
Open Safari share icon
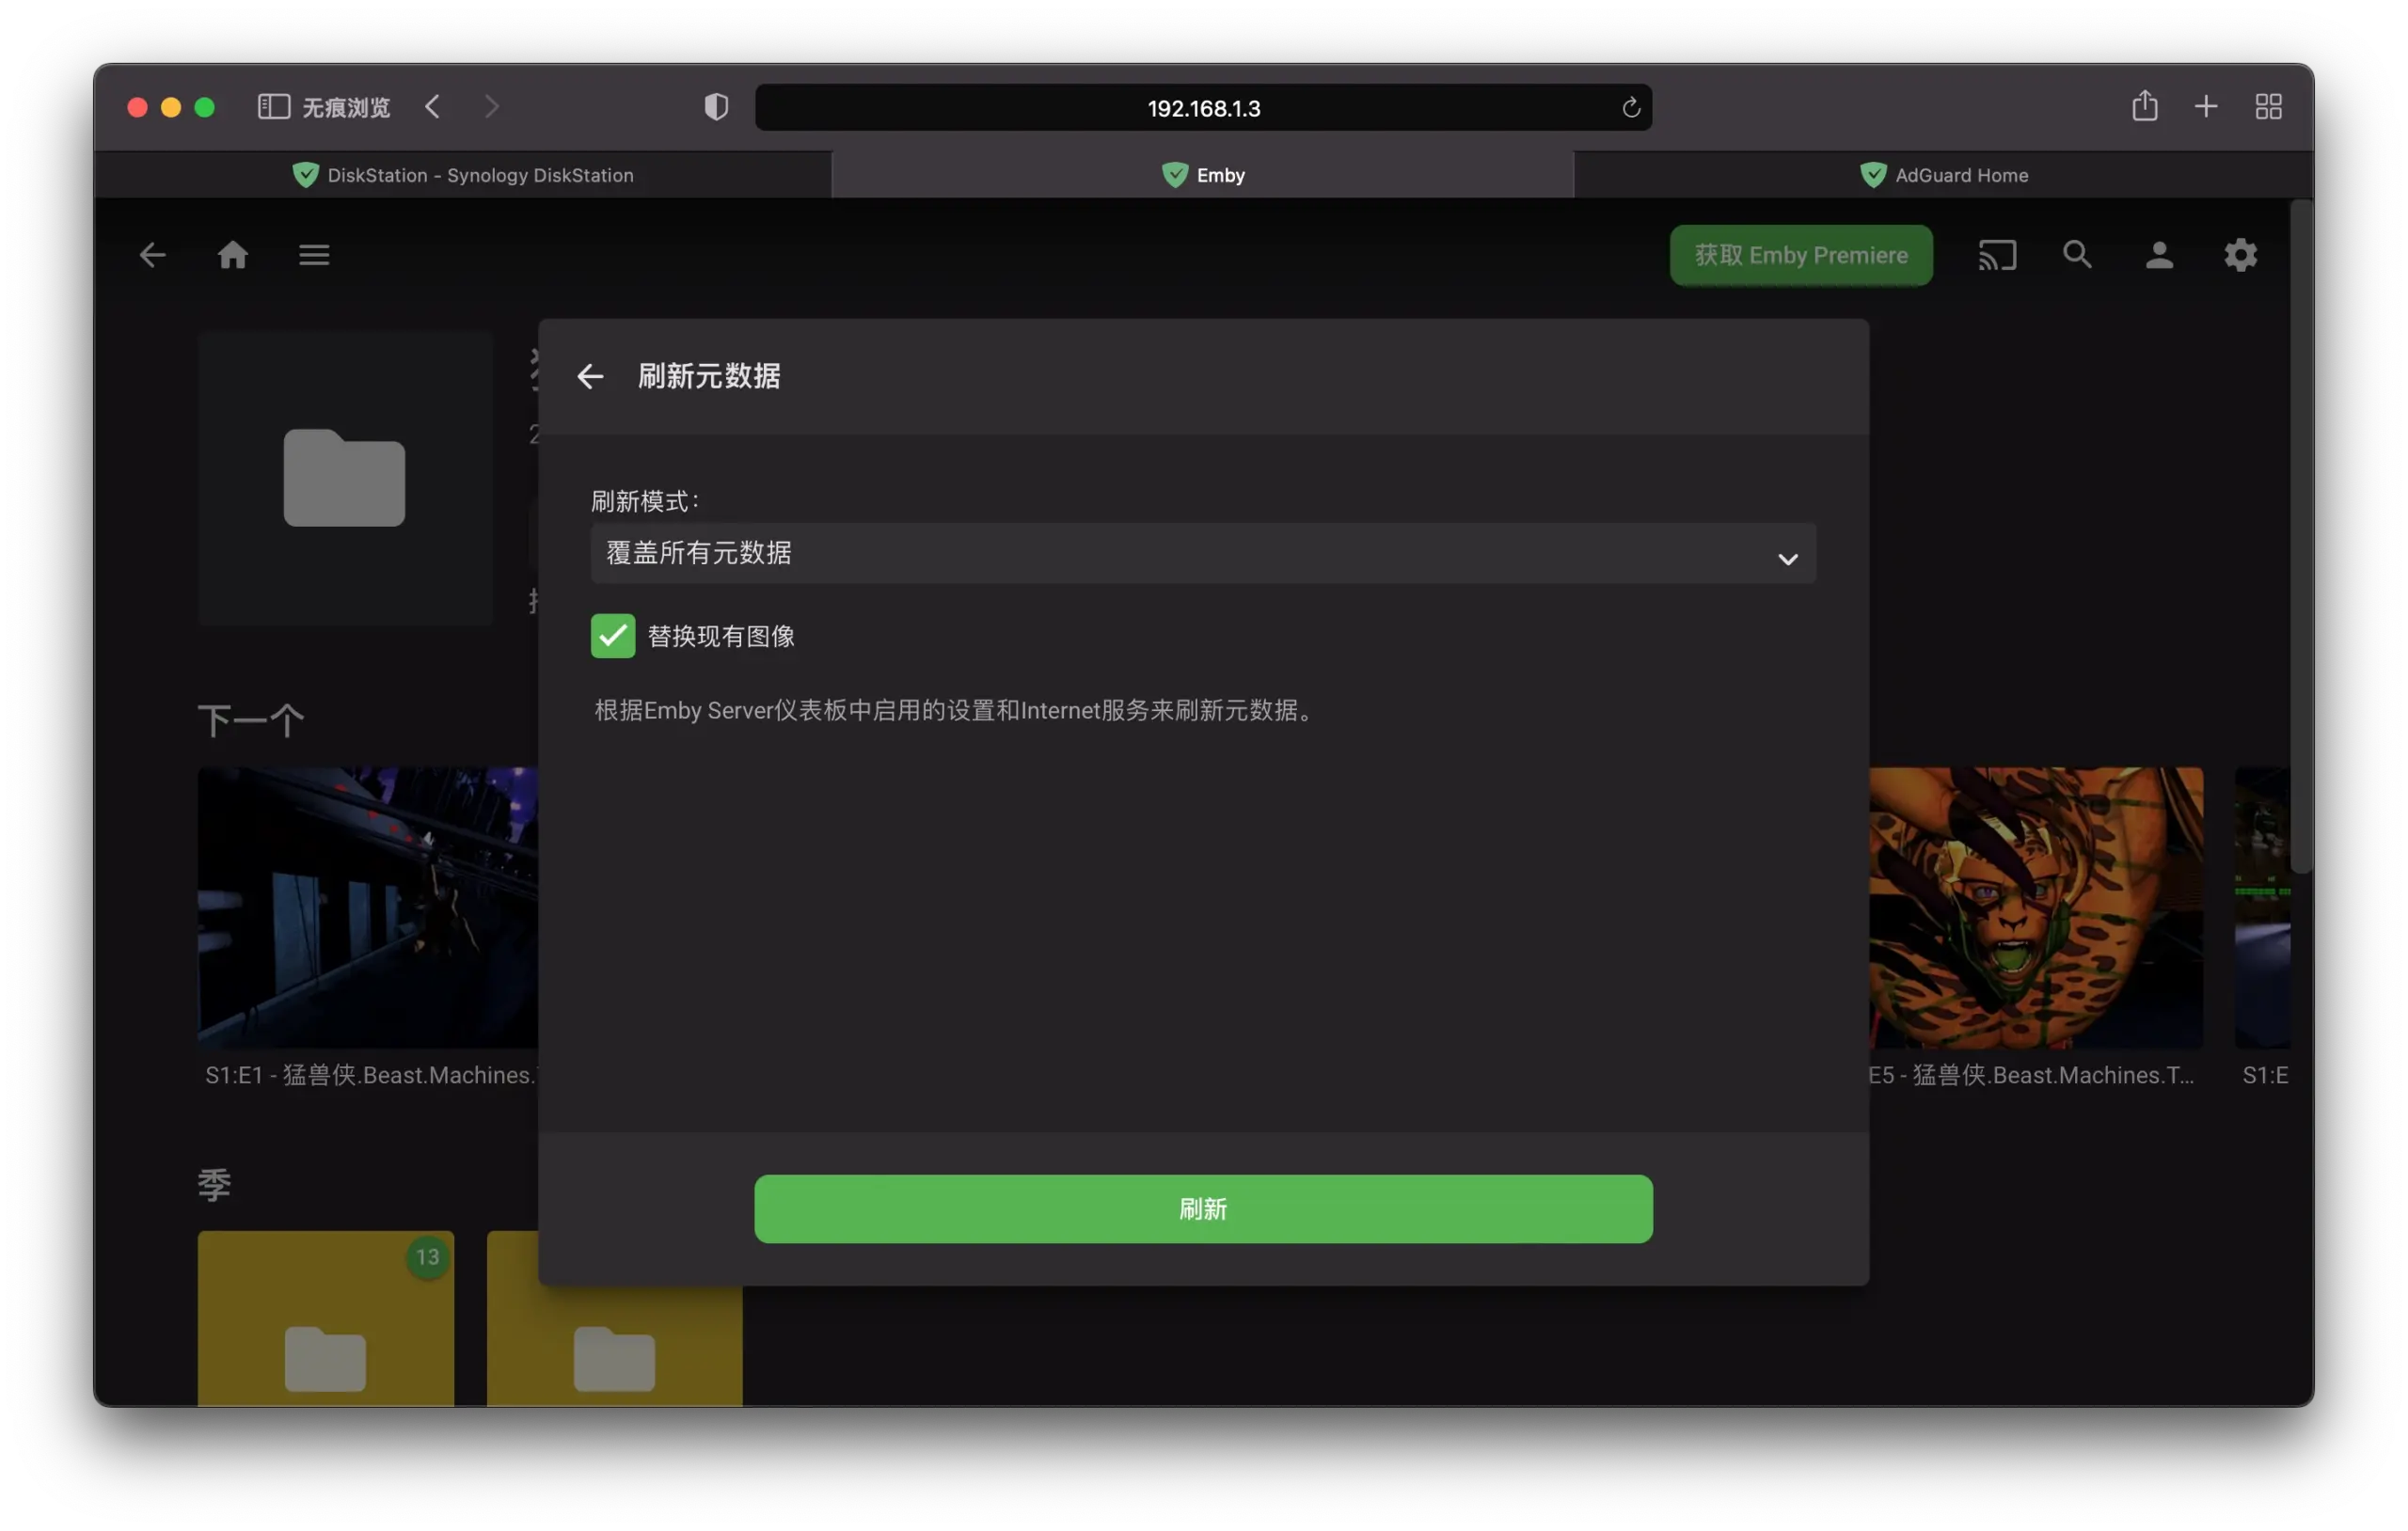2144,106
